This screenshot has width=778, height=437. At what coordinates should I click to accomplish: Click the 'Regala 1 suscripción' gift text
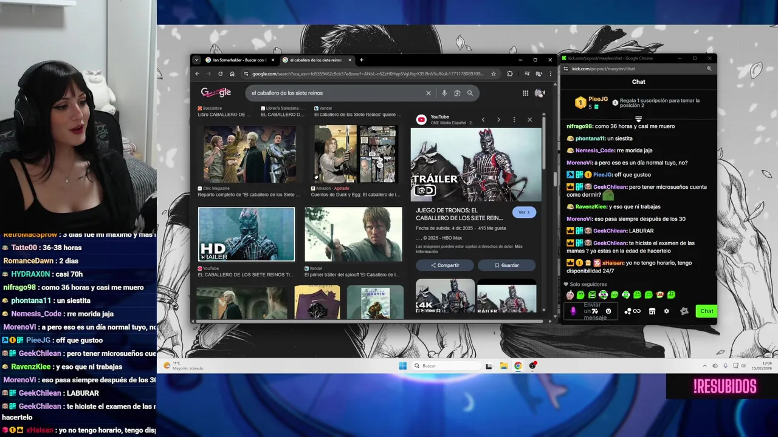(x=659, y=103)
